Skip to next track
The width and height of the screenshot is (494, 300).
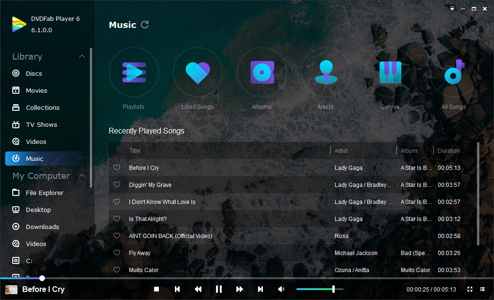(x=260, y=289)
